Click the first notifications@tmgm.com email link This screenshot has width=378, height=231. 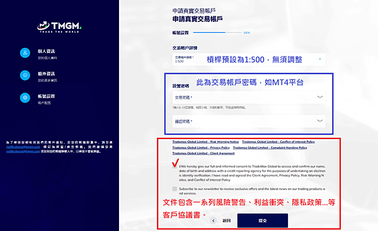tap(23, 147)
